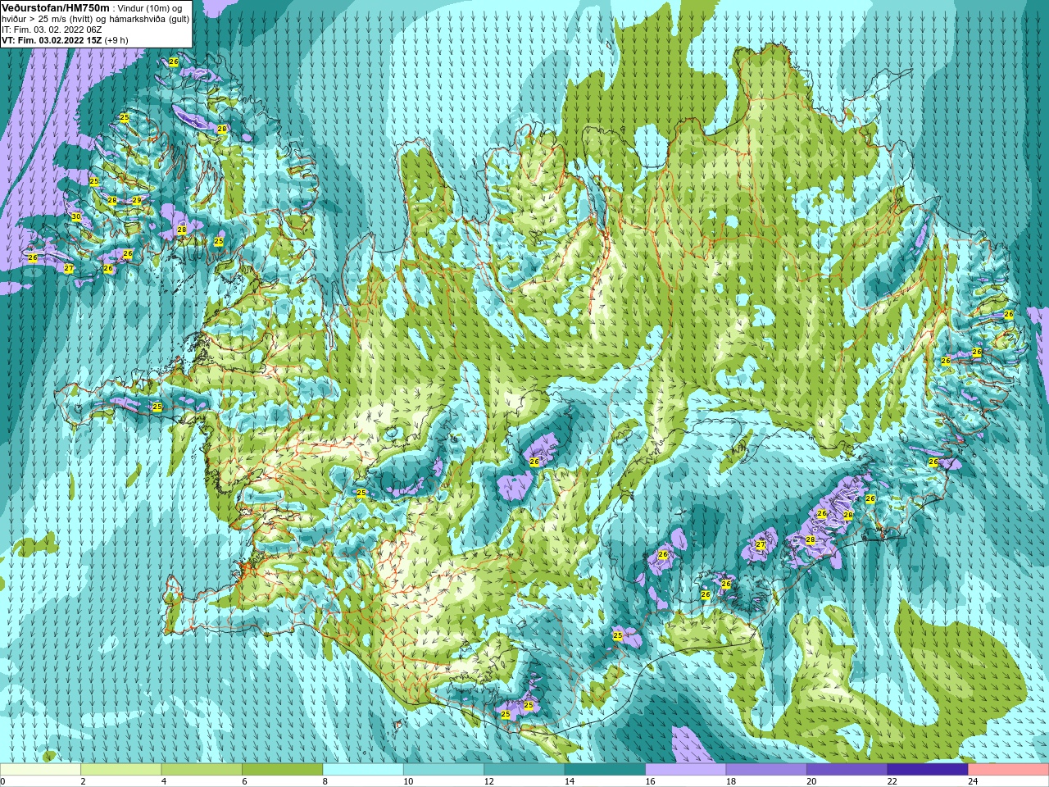Click the dark indigo swatch between 22 and 24
1049x787 pixels.
tap(928, 770)
